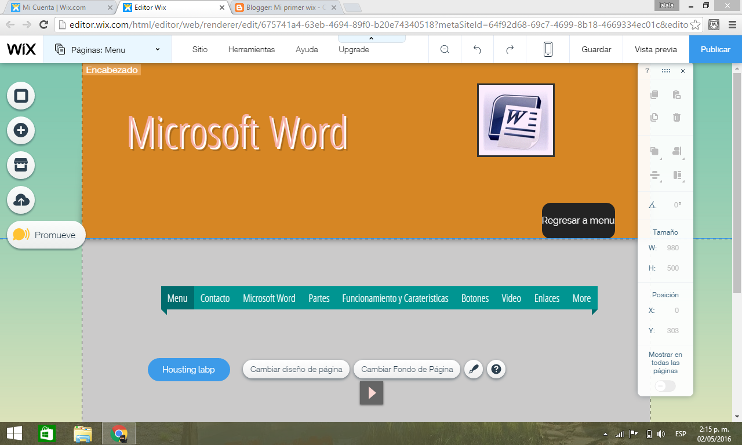Click Vista previa button
This screenshot has width=742, height=445.
click(656, 49)
